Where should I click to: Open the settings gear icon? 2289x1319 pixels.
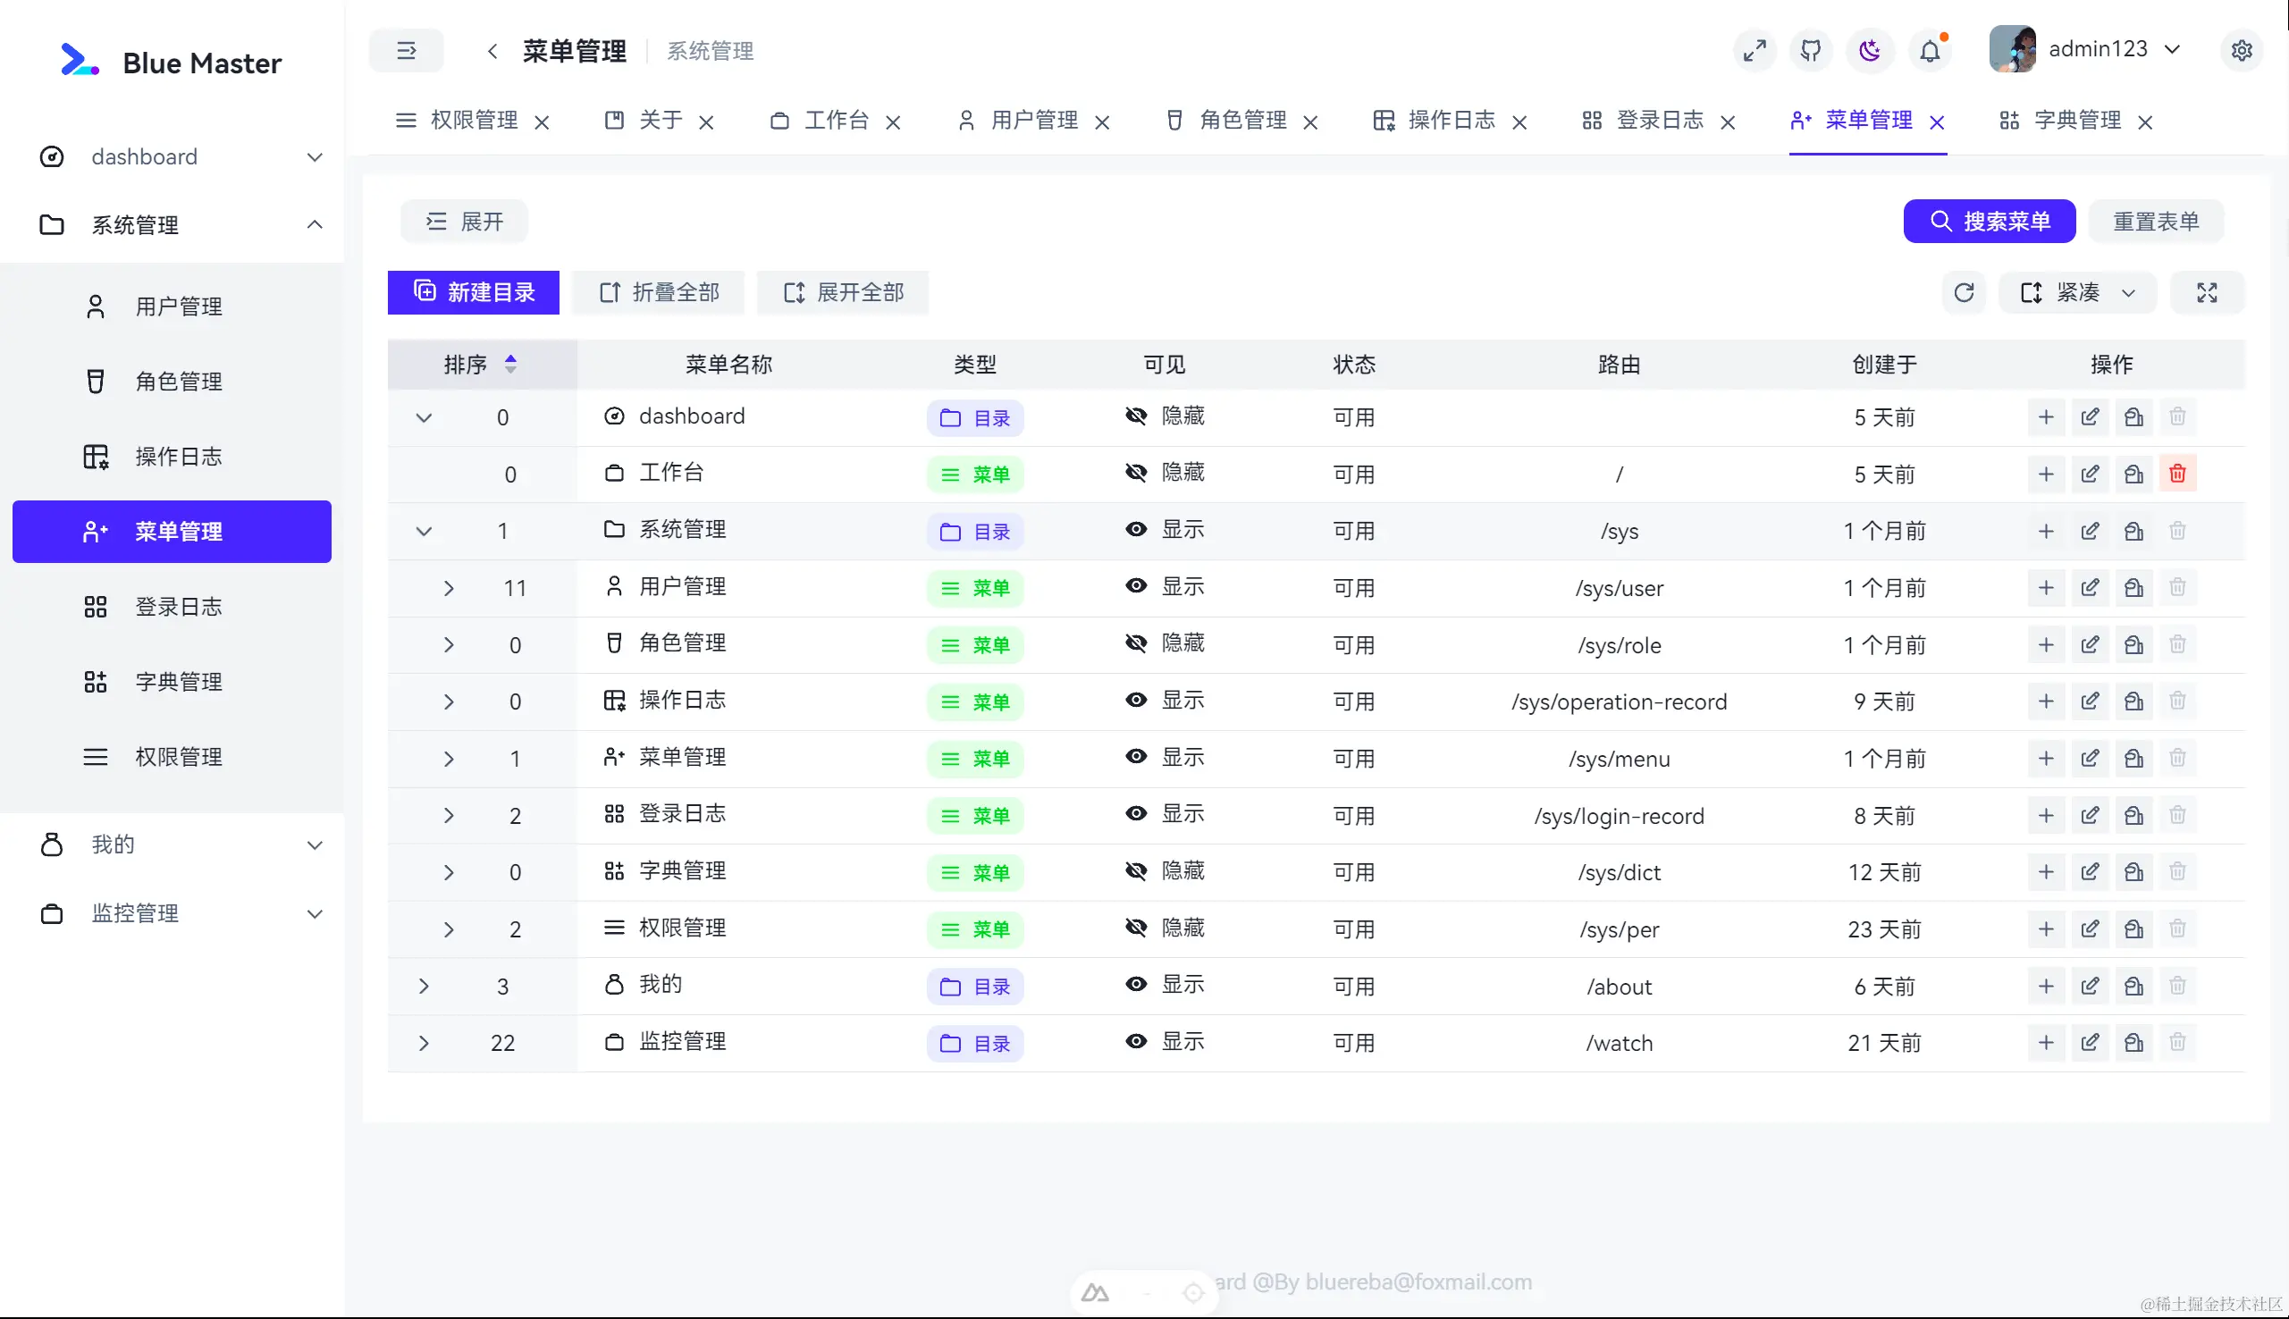pyautogui.click(x=2242, y=50)
